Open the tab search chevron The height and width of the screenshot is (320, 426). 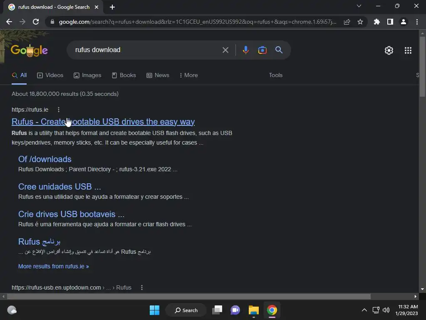pyautogui.click(x=359, y=6)
